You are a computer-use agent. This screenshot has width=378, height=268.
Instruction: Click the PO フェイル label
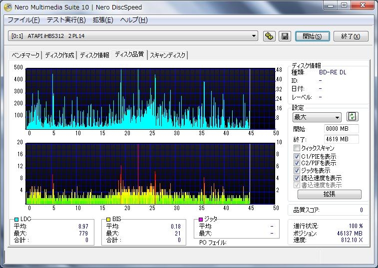click(x=213, y=243)
